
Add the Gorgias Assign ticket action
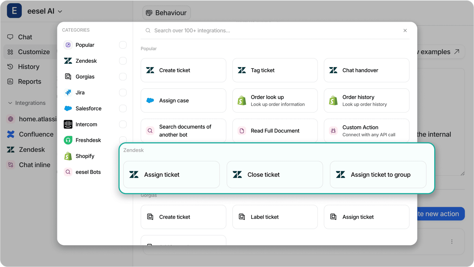367,217
